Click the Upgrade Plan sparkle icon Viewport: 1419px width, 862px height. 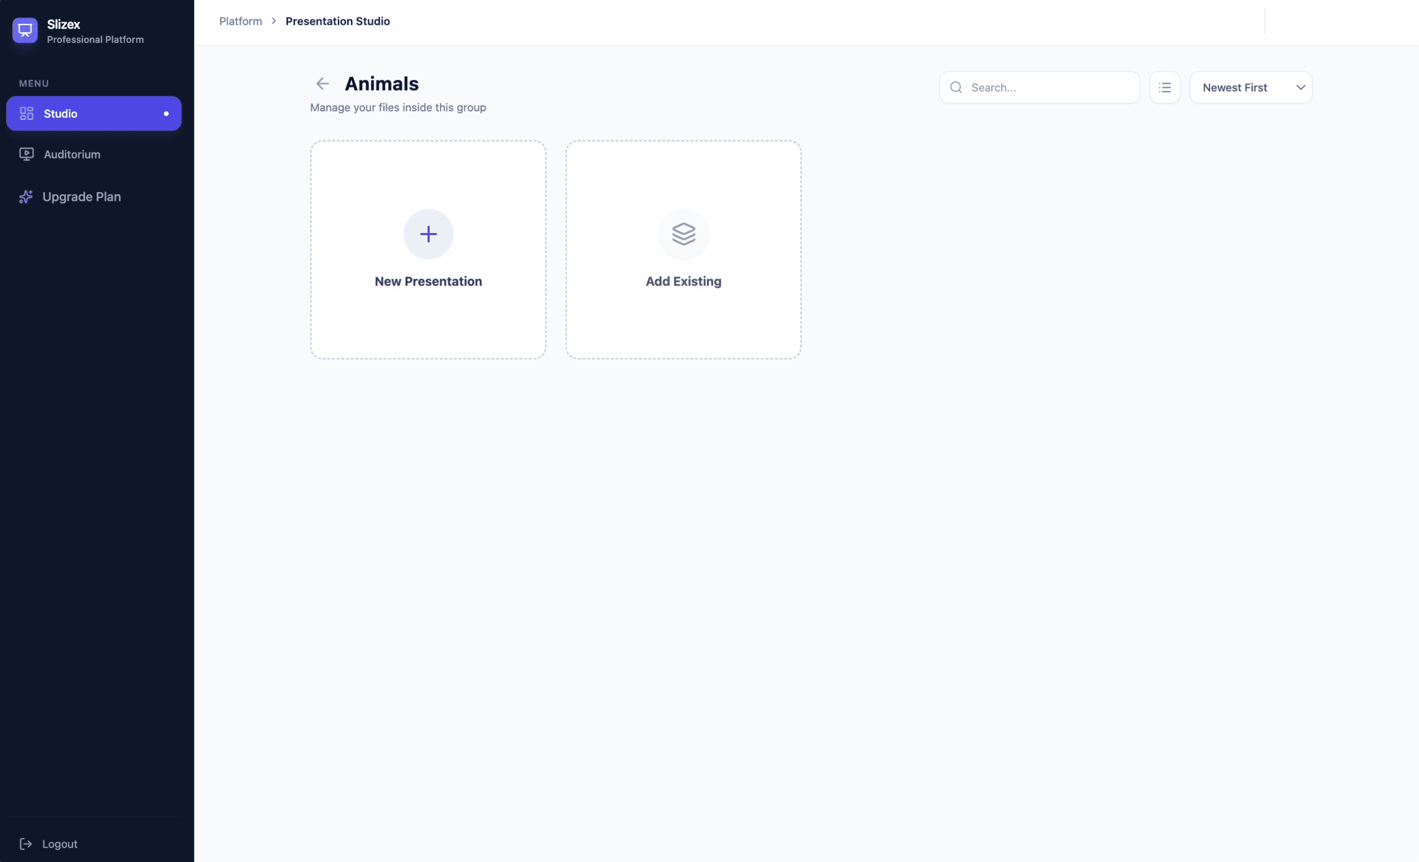26,196
